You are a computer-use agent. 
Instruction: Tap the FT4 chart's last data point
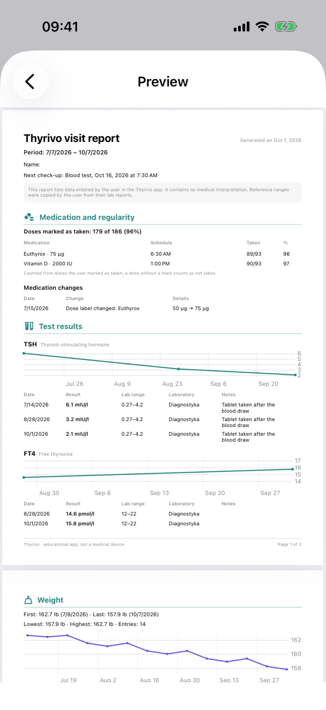point(293,469)
